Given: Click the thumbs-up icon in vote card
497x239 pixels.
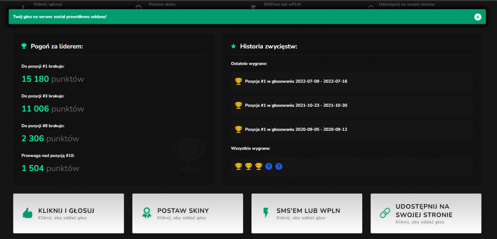Looking at the screenshot, I should (x=27, y=213).
